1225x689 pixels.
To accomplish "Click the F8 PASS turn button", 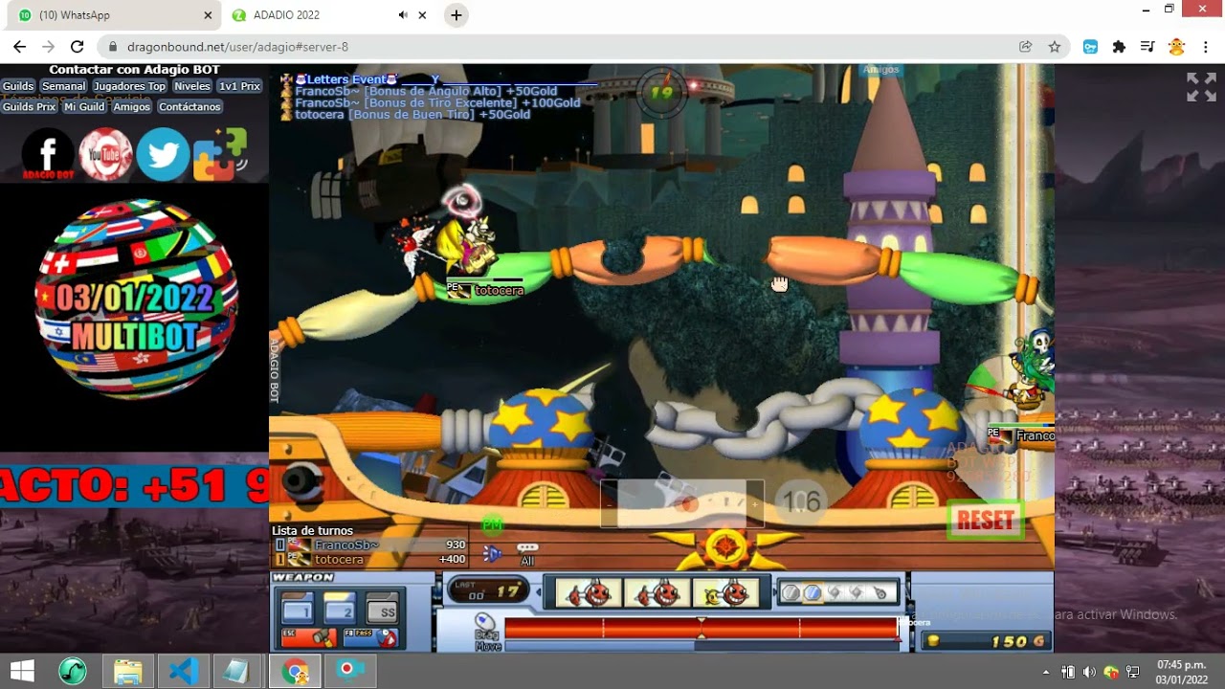I will (x=369, y=636).
